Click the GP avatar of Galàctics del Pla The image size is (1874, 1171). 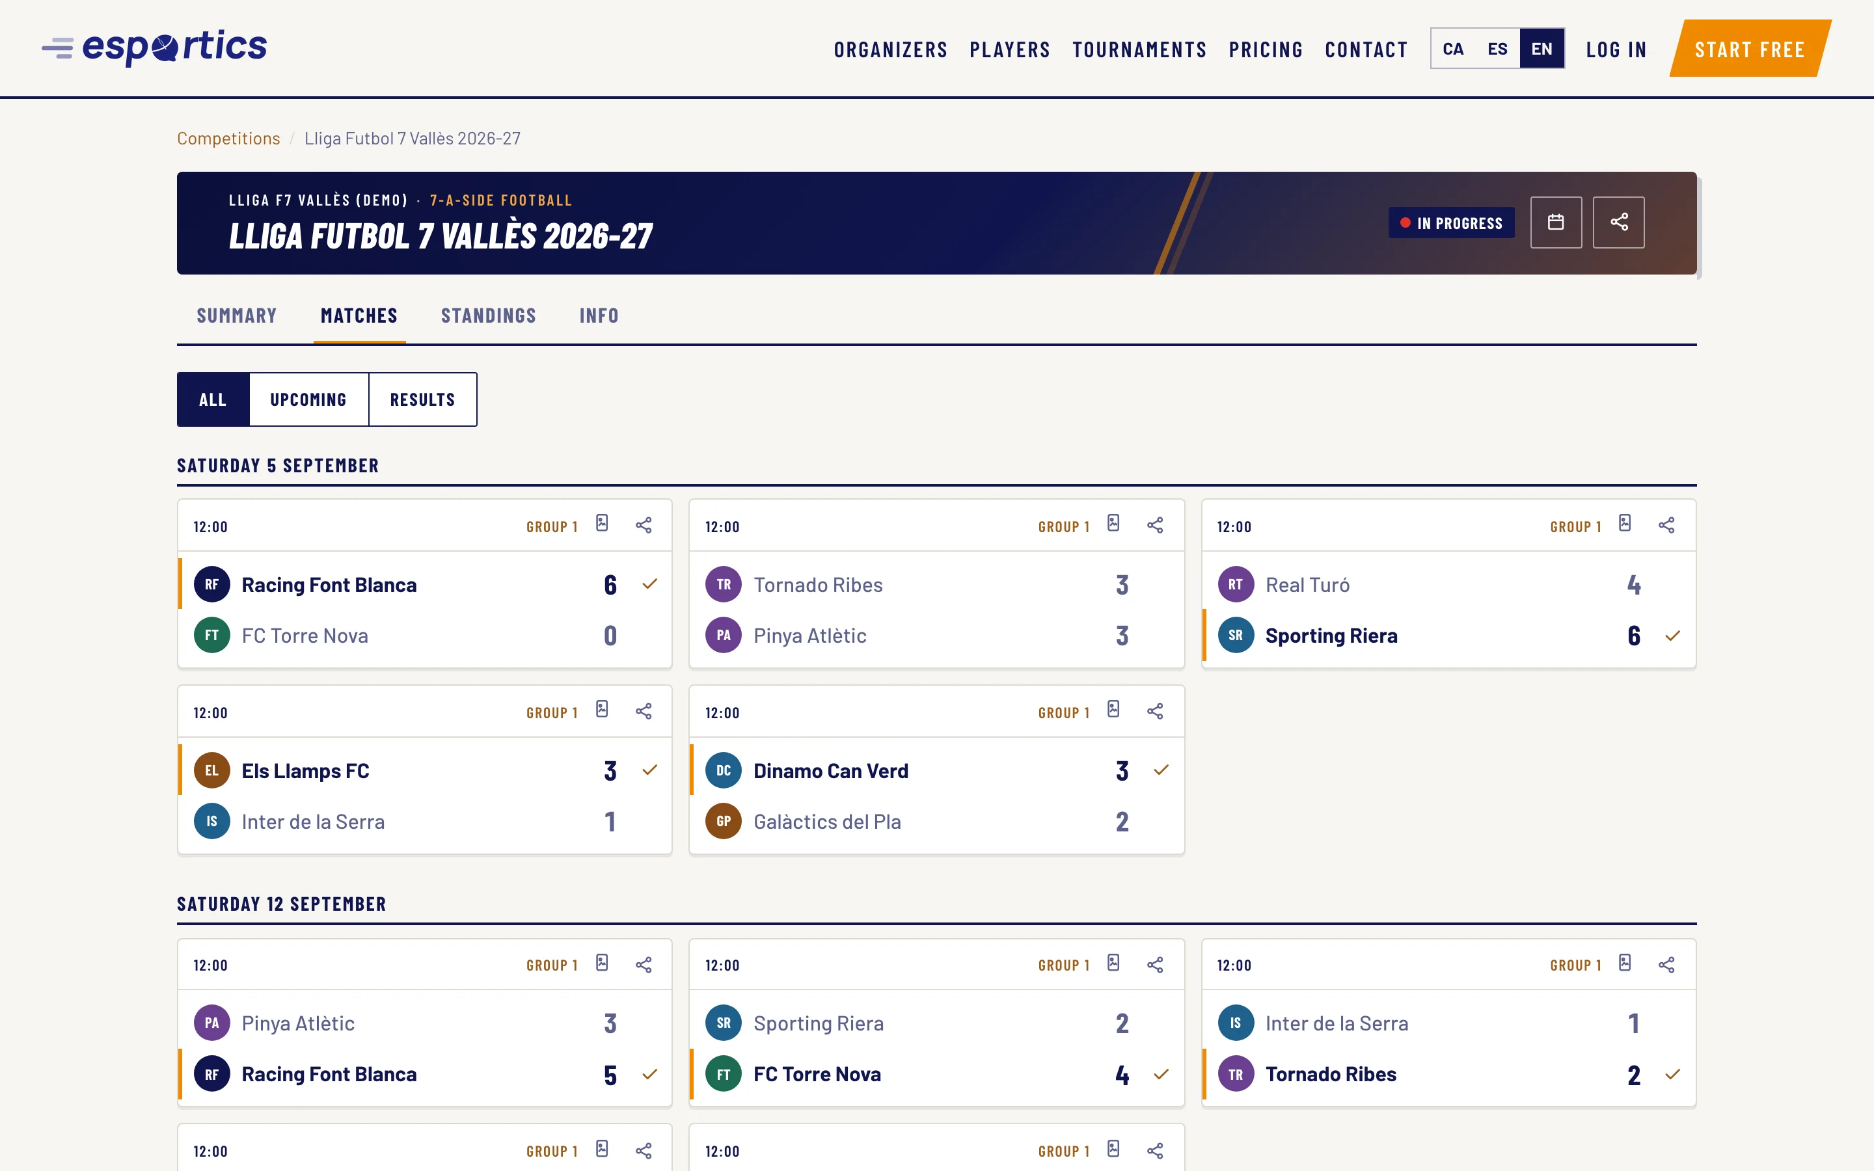(724, 821)
